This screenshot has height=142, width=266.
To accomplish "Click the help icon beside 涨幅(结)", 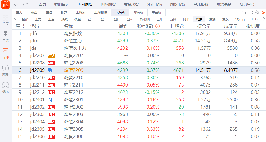I will click(x=158, y=26).
